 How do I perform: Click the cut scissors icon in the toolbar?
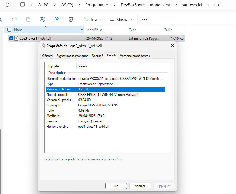coord(1,19)
